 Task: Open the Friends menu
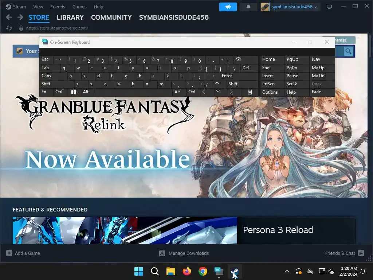[58, 7]
